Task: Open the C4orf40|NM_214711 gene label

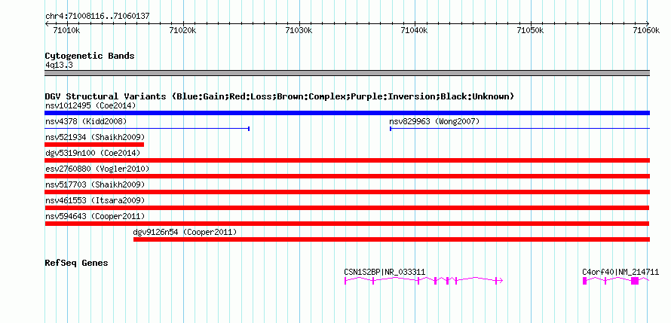Action: pyautogui.click(x=620, y=272)
